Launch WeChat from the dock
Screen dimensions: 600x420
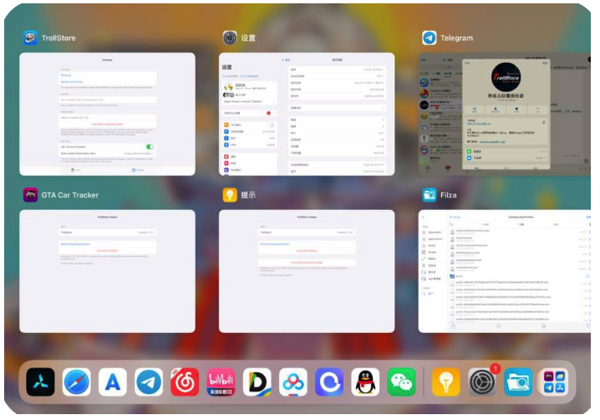401,382
